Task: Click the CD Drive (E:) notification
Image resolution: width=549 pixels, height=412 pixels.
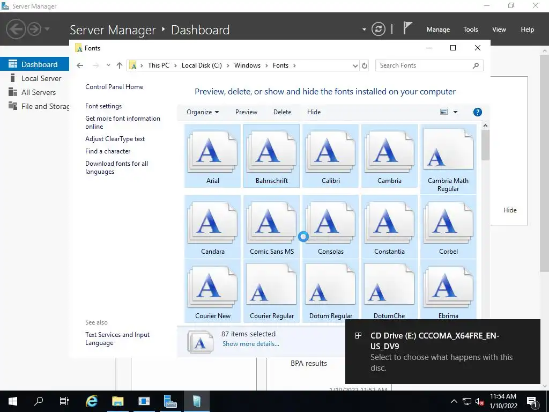Action: [442, 351]
